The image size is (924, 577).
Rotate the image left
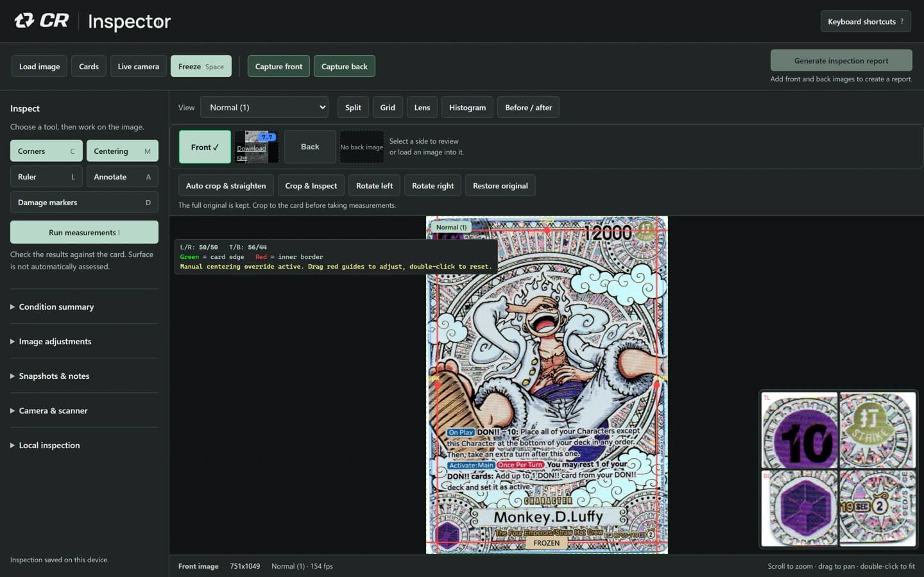374,185
